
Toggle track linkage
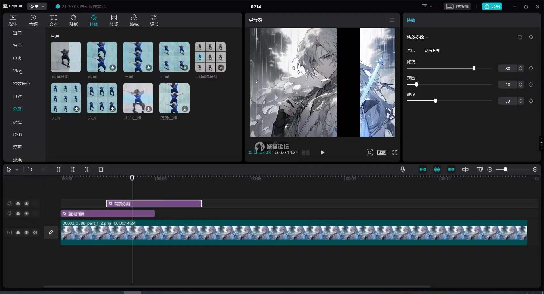451,169
